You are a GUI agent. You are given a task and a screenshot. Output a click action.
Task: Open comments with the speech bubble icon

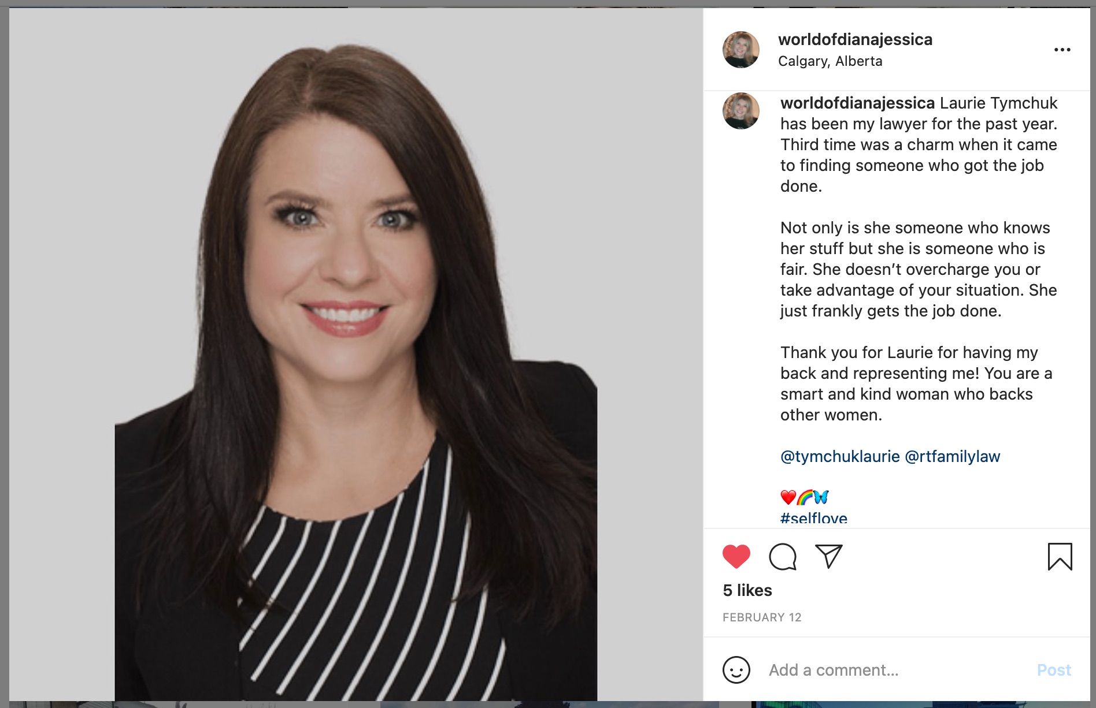783,557
